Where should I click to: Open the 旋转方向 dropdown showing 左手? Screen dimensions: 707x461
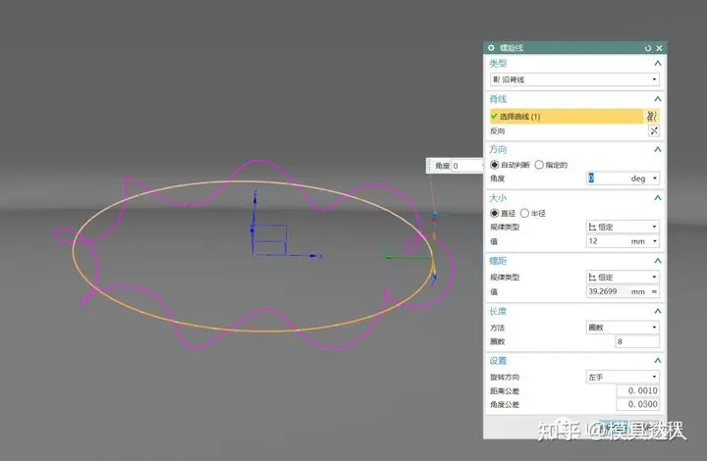623,377
